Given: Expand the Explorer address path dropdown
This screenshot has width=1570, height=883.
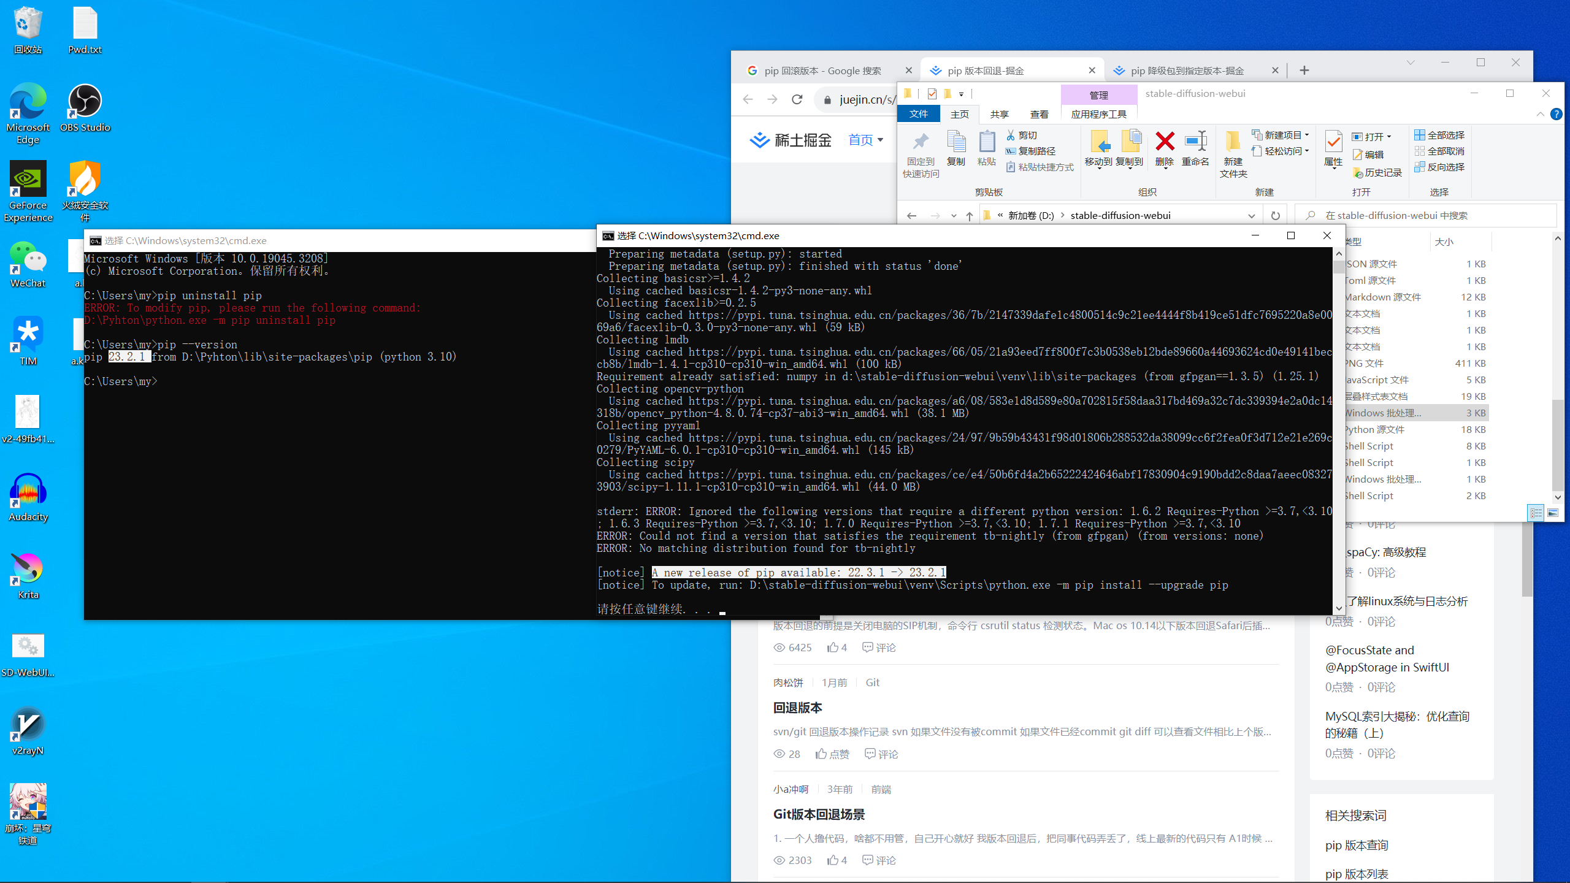Looking at the screenshot, I should [x=1251, y=216].
